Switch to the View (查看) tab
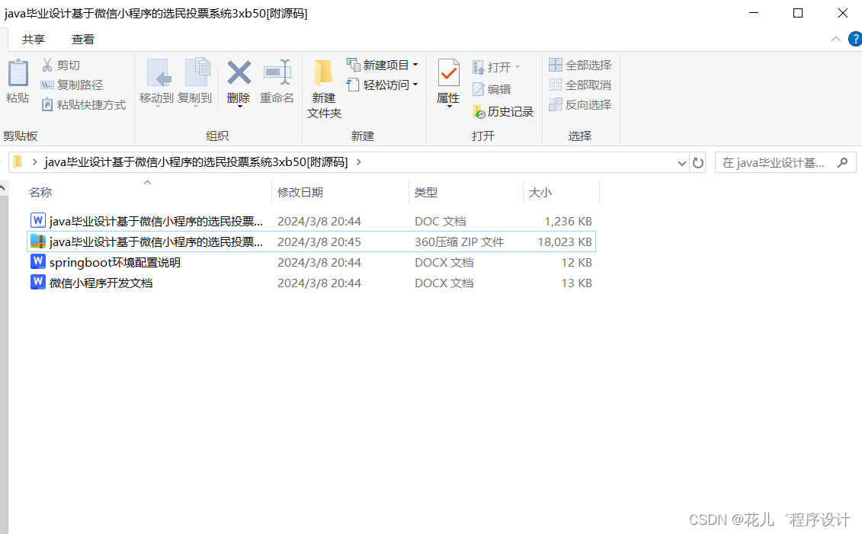 (x=83, y=40)
